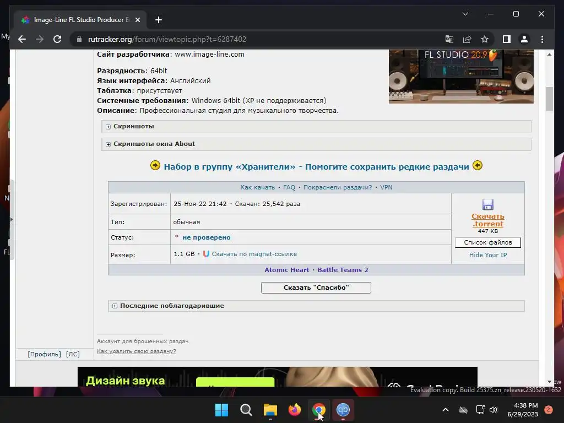This screenshot has height=423, width=564.
Task: Click Как удалить свою раздачу? link
Action: (x=137, y=351)
